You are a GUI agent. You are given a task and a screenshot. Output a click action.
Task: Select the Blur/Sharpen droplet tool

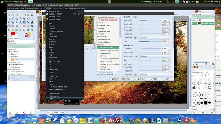point(20,30)
